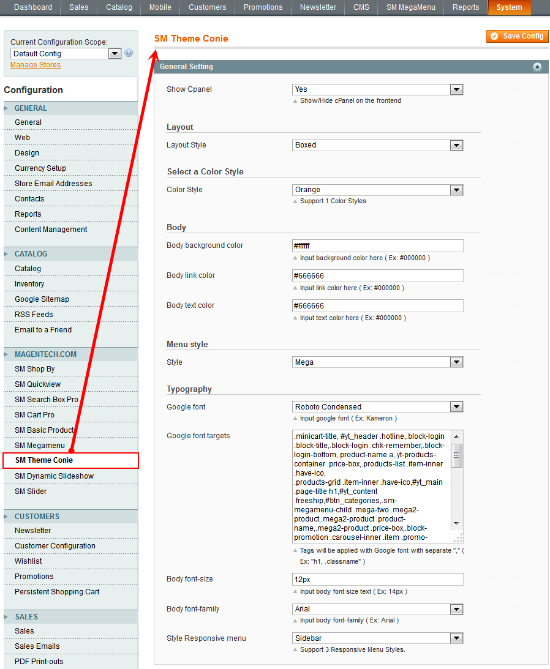This screenshot has height=669, width=550.
Task: Open Google Sitemap configuration
Action: [x=70, y=299]
